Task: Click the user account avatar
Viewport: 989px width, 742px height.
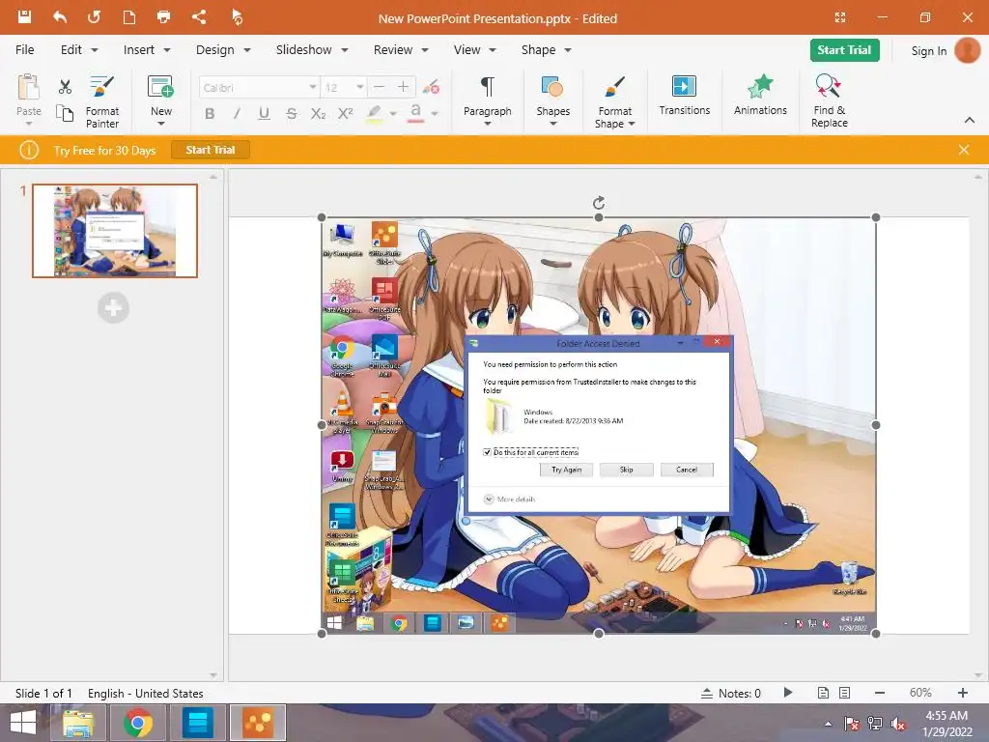Action: click(967, 50)
